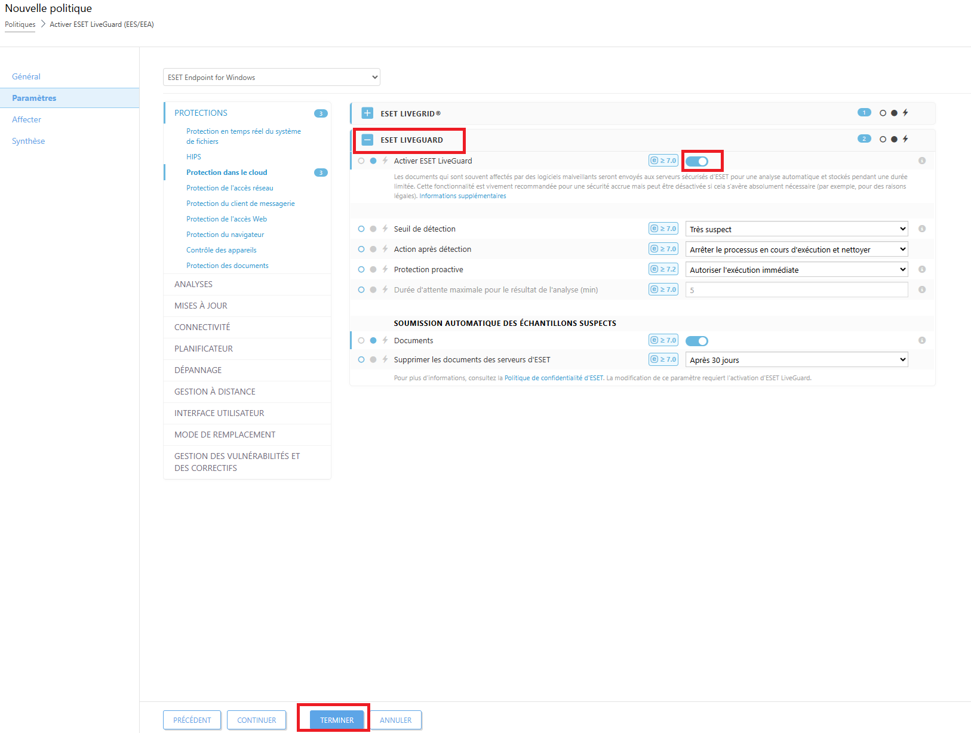Click the info icon for Activer ESET LiveGuard
971x733 pixels.
coord(922,161)
